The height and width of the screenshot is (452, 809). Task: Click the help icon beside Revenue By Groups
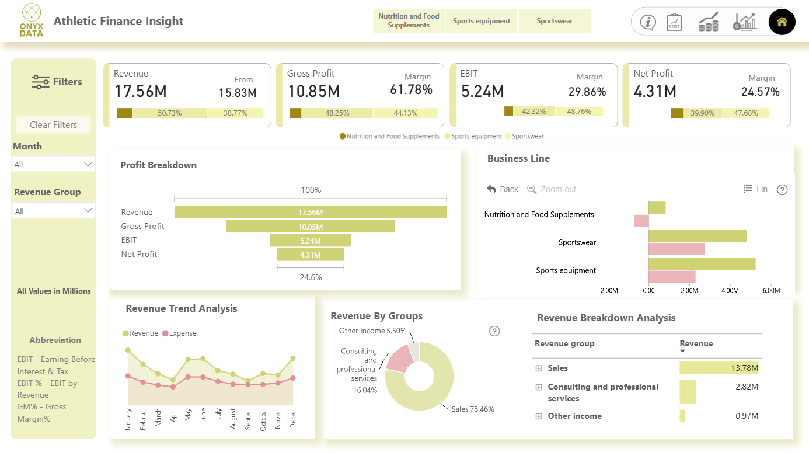494,331
